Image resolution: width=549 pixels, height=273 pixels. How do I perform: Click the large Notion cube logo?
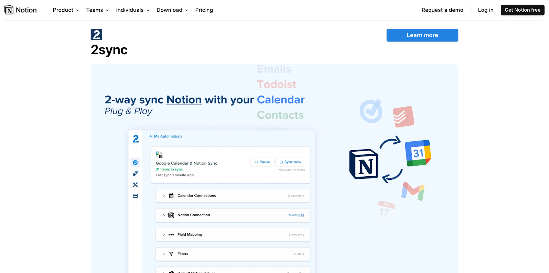pyautogui.click(x=364, y=164)
